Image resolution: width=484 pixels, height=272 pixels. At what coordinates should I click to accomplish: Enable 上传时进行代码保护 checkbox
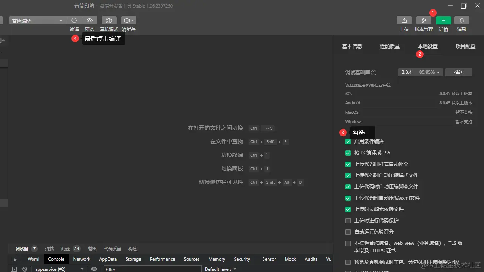[348, 221]
